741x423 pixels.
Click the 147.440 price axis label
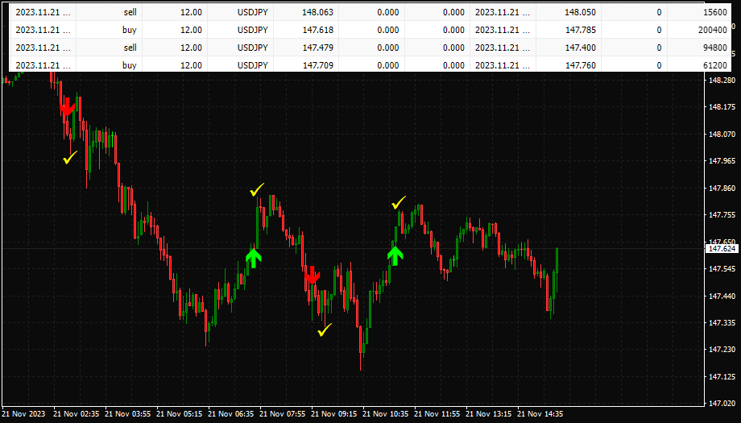coord(722,296)
